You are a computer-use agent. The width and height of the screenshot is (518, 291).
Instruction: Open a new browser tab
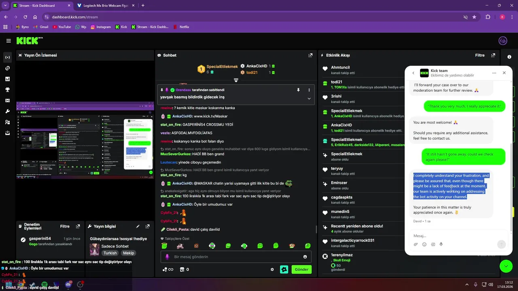[143, 6]
